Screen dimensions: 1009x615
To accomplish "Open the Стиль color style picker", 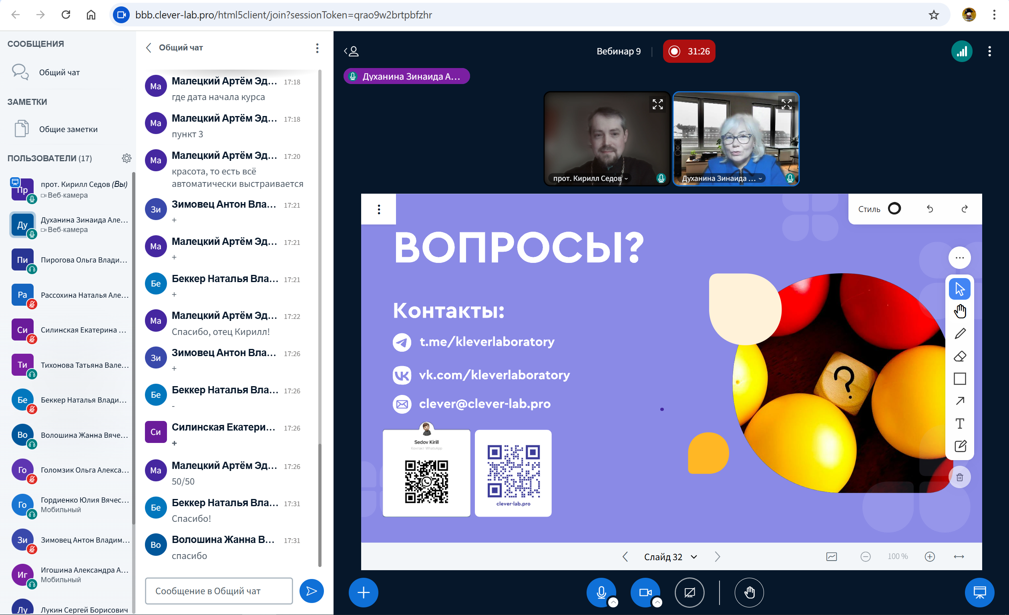I will (x=894, y=209).
